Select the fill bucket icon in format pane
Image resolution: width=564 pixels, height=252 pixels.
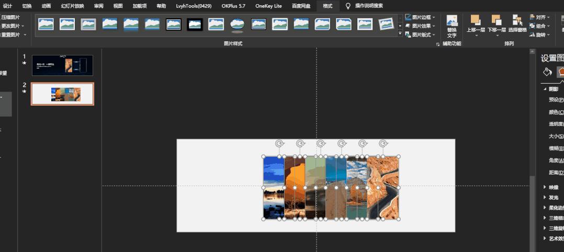coord(547,72)
